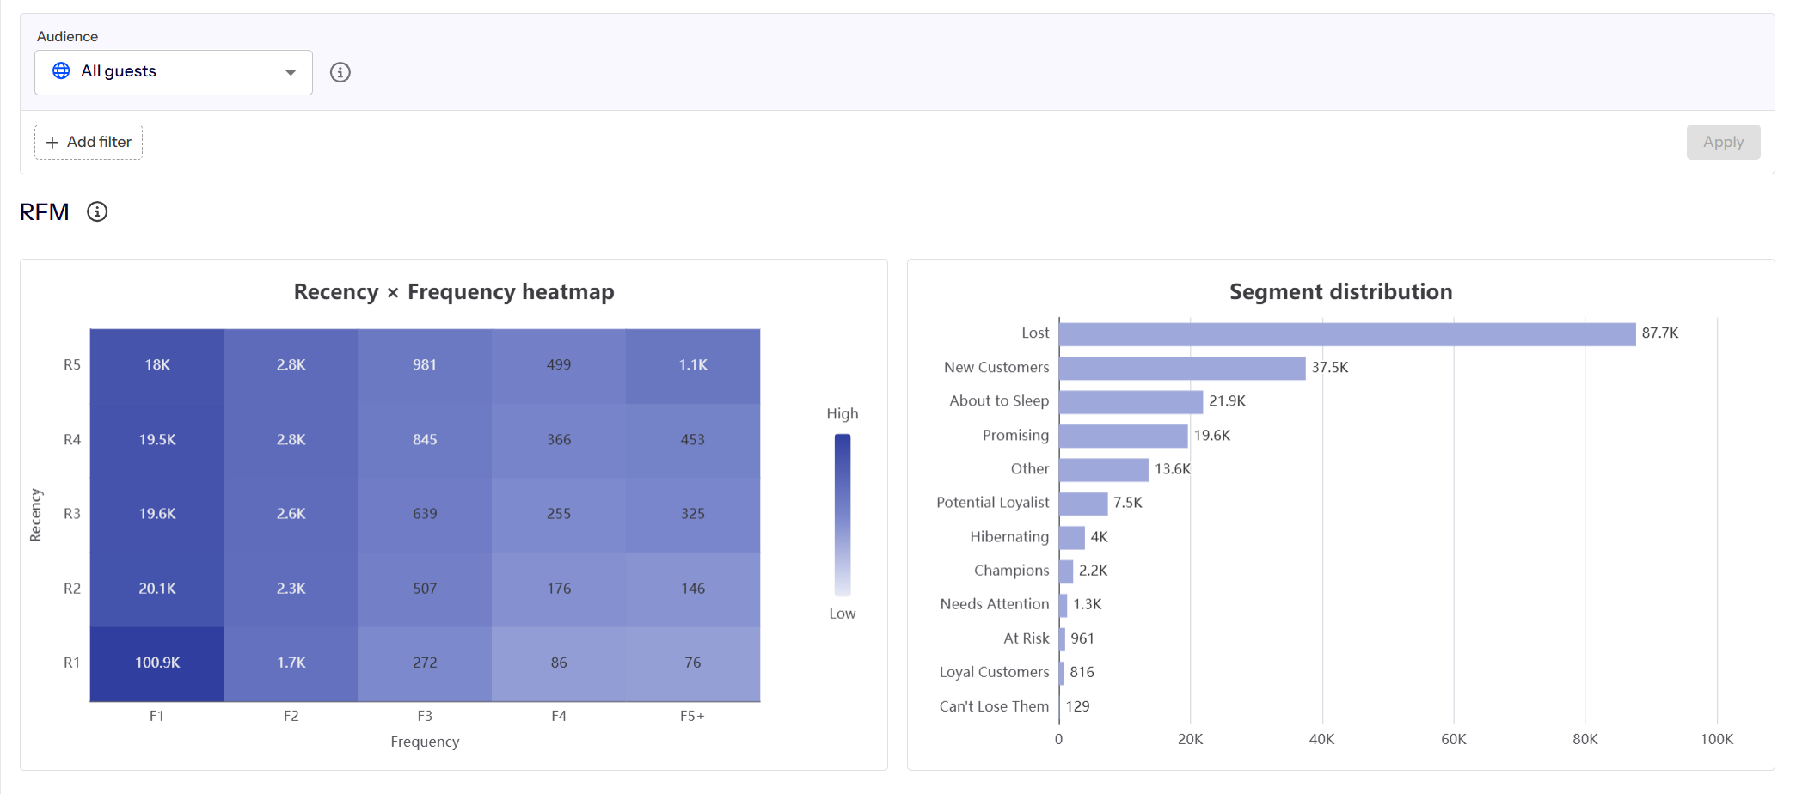Click the Champions segment label
The width and height of the screenshot is (1796, 794).
point(1011,571)
